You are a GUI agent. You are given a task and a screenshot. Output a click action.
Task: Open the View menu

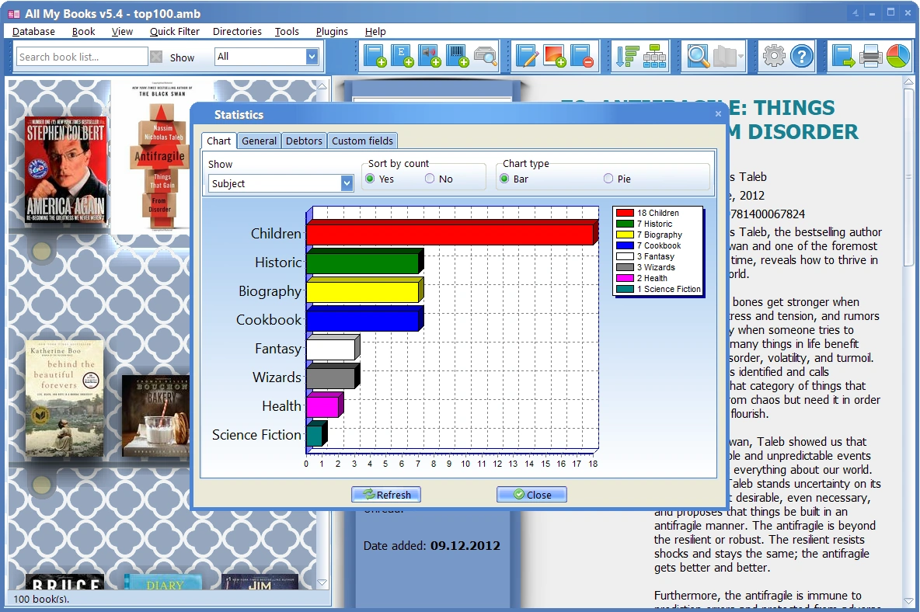[122, 32]
